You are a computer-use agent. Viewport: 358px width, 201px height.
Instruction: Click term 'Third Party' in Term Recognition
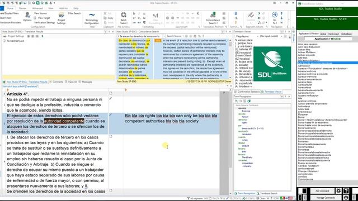[247, 157]
